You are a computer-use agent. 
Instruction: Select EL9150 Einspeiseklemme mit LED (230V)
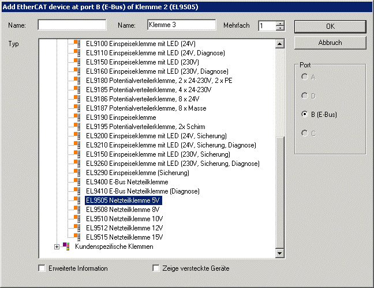pos(143,62)
